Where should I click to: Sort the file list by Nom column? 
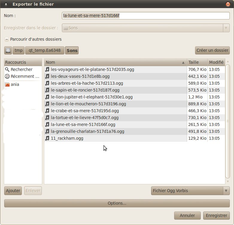point(116,62)
